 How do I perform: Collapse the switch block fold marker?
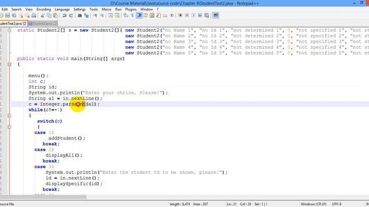[9, 127]
